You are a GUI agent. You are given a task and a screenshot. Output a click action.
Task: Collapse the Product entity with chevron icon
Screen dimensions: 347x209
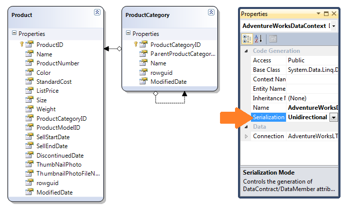click(x=97, y=12)
